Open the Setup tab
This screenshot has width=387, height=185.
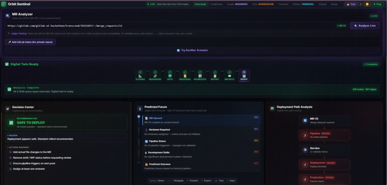334,4
